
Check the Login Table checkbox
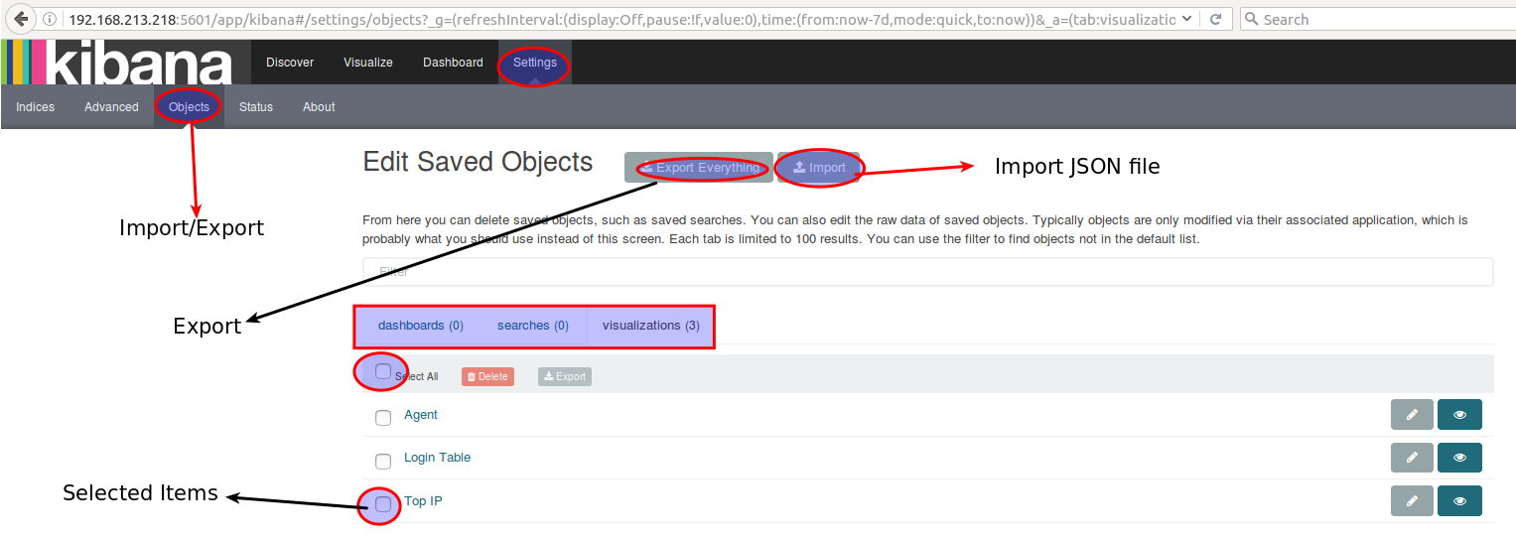point(383,461)
